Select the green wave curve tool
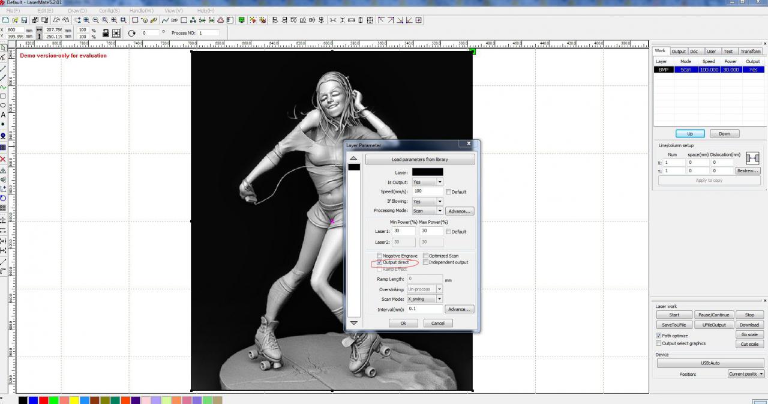The height and width of the screenshot is (404, 768). [3, 87]
